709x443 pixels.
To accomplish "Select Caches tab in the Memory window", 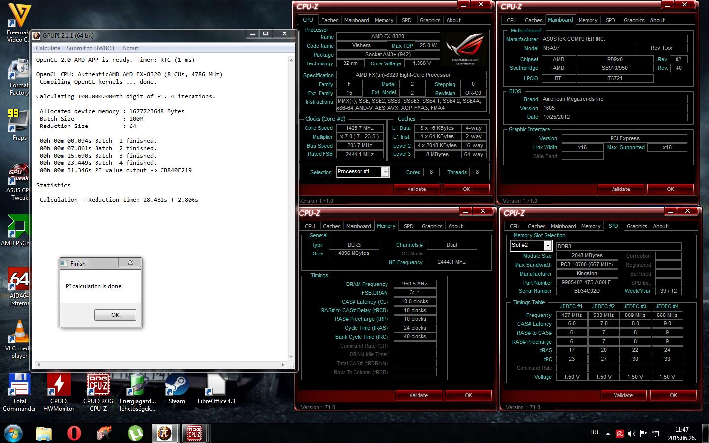I will pyautogui.click(x=331, y=226).
